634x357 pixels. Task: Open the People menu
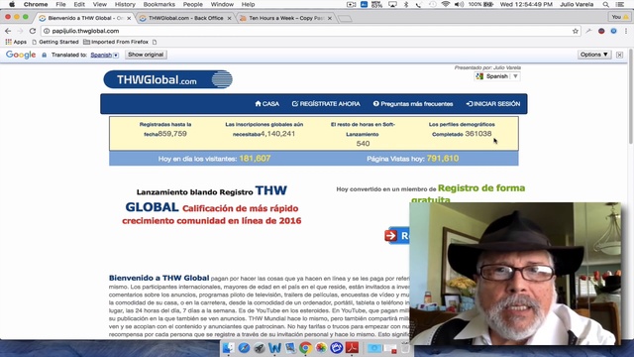tap(193, 4)
